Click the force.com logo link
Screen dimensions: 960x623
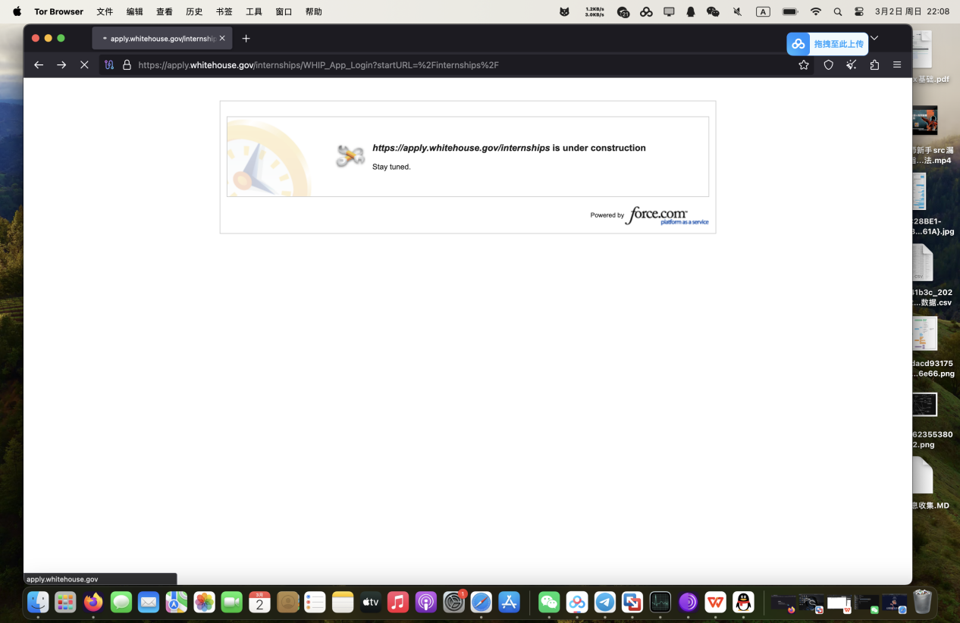pyautogui.click(x=657, y=215)
